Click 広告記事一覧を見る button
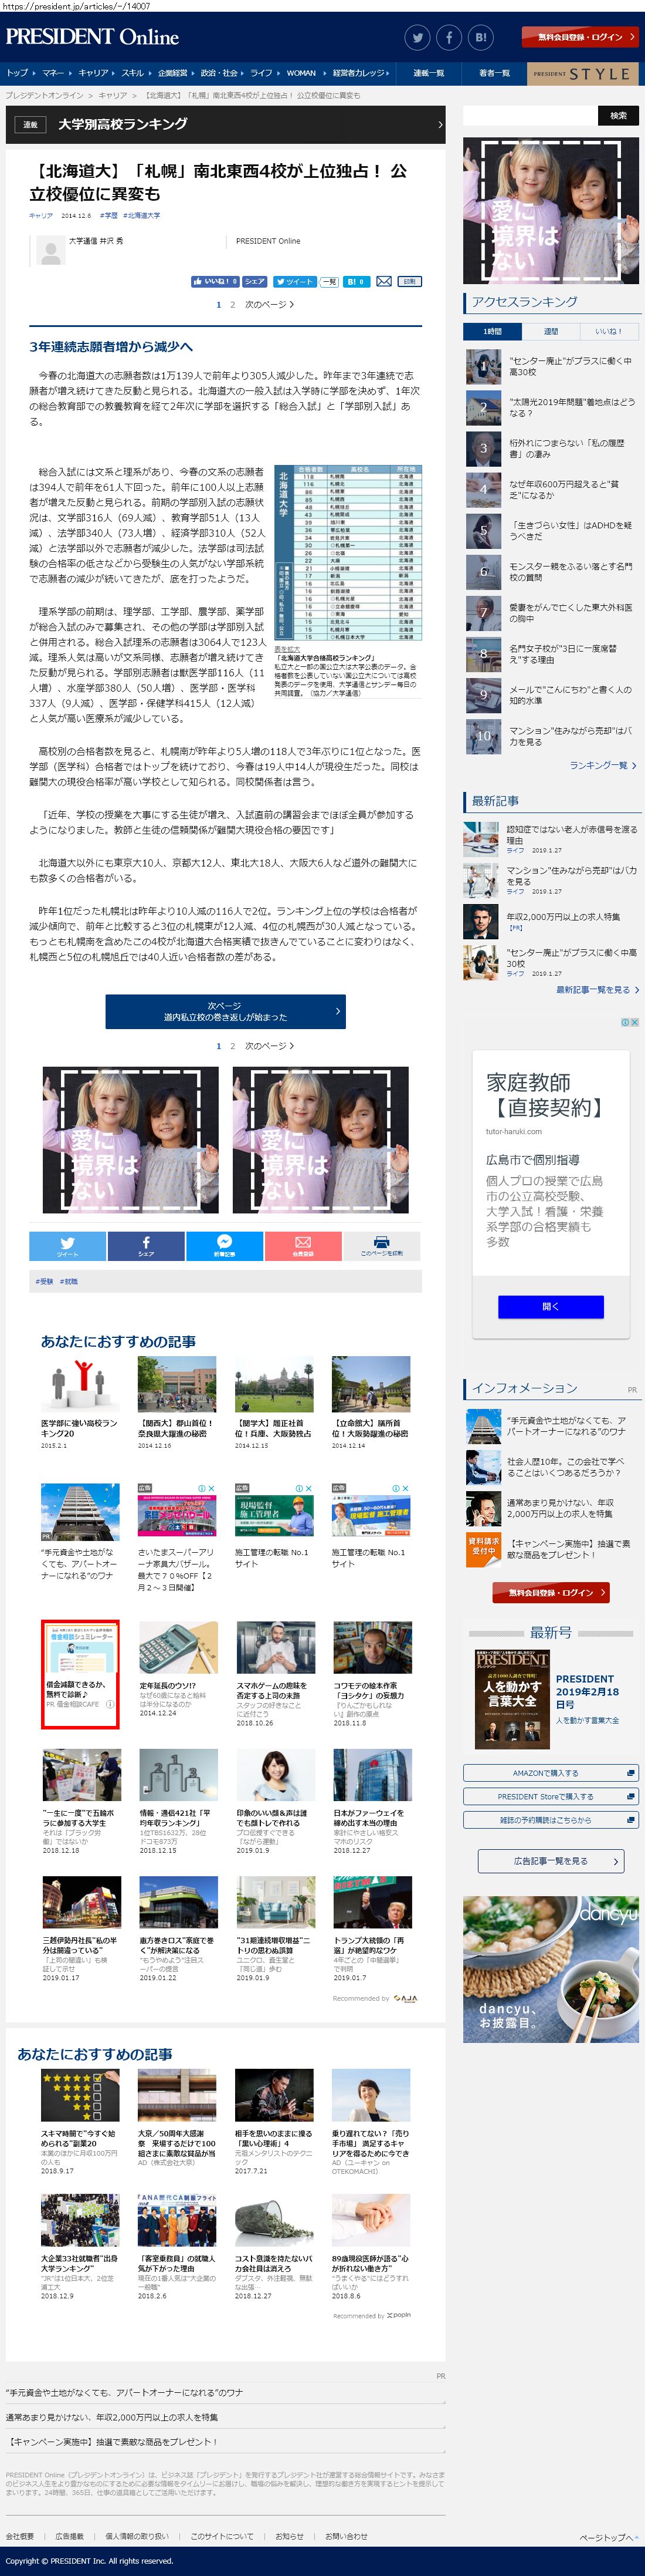The image size is (645, 2576). (550, 1861)
